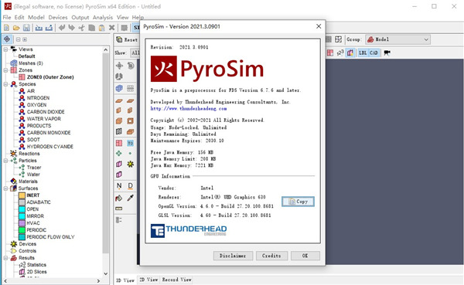464x285 pixels.
Task: Select the blue mesh tool icon
Action: tap(119, 88)
